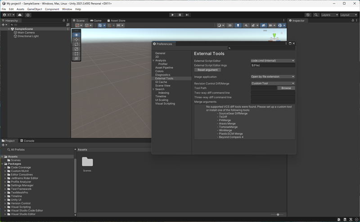Toggle Scene lighting bulb button
Screen dimensions: 360x222
(x=238, y=26)
